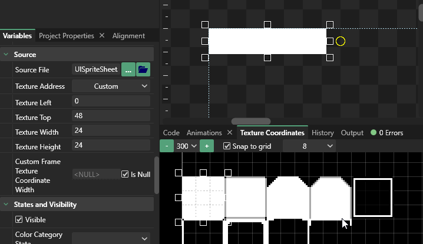Open the source file folder icon
The width and height of the screenshot is (423, 244).
[x=143, y=69]
